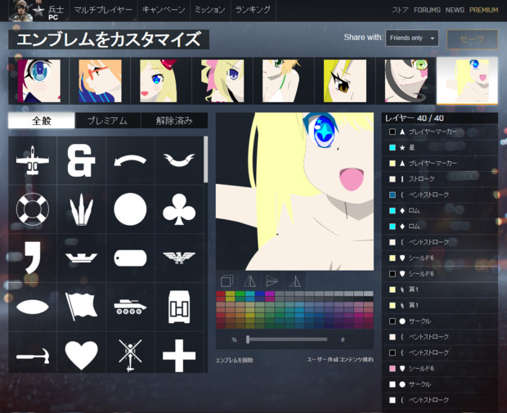Open the Share with dropdown
507x413 pixels.
tap(411, 38)
